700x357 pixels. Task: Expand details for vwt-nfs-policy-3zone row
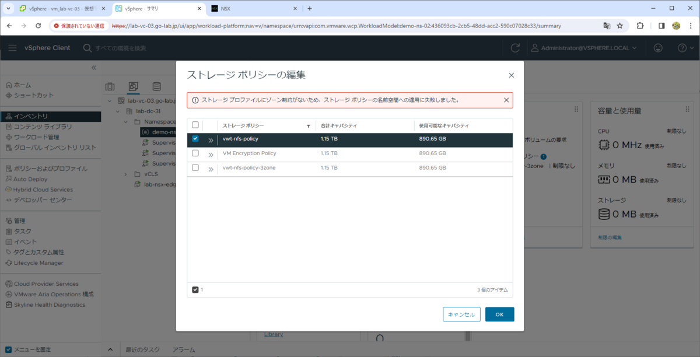coord(211,169)
